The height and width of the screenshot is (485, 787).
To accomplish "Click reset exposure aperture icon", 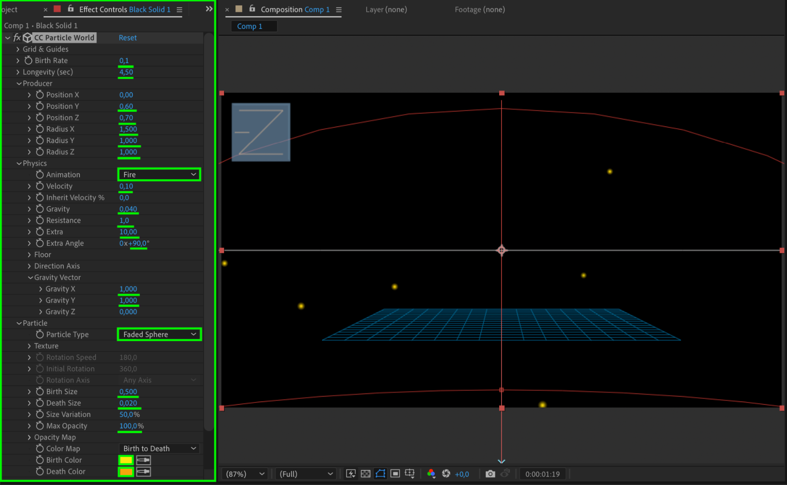I will pos(446,474).
